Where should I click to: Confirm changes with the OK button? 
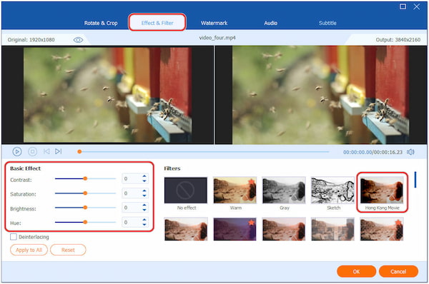tap(356, 271)
